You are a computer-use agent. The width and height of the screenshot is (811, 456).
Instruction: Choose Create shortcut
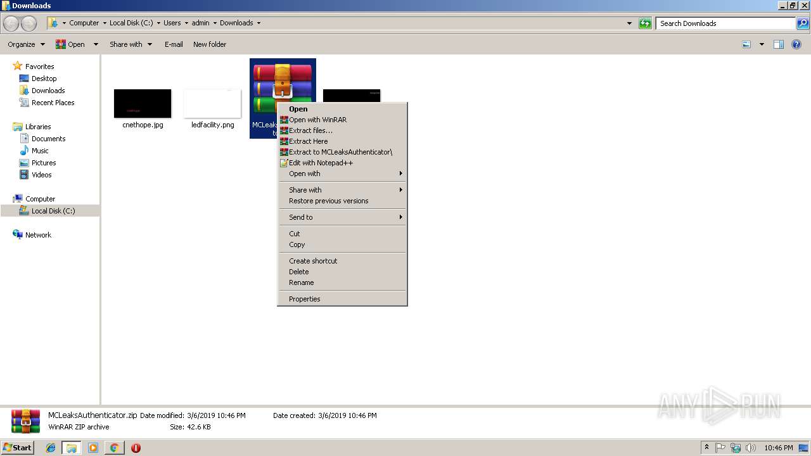coord(342,261)
